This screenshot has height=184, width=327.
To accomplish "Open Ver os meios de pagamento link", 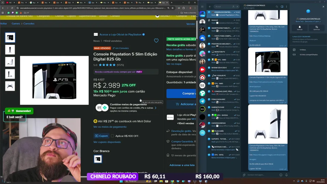I will coord(110,127).
